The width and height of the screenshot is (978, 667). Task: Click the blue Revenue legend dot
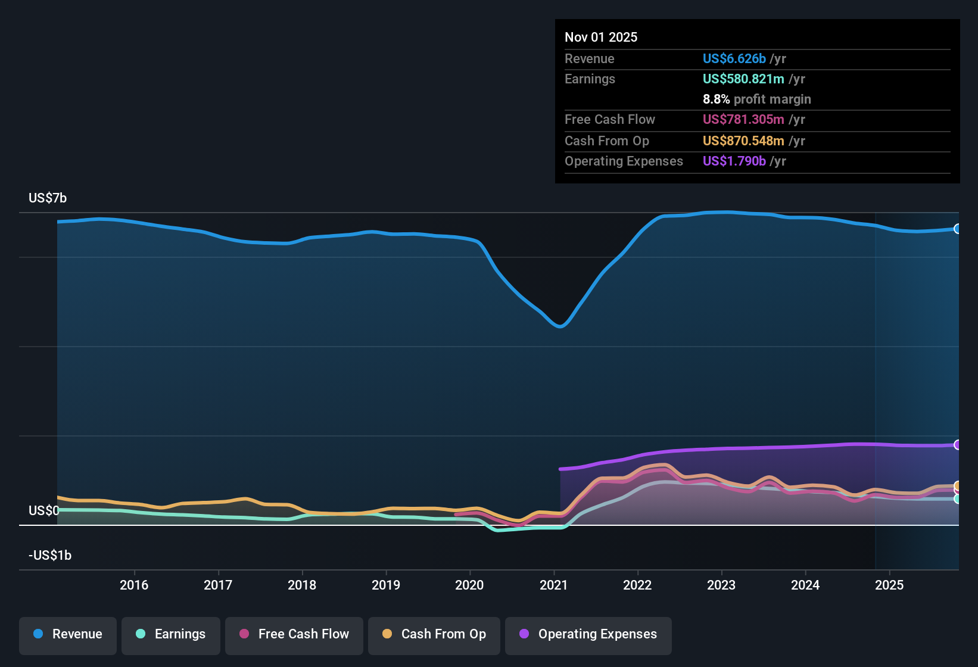point(38,634)
